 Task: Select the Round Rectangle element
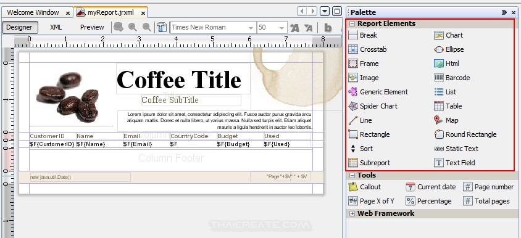click(465, 134)
